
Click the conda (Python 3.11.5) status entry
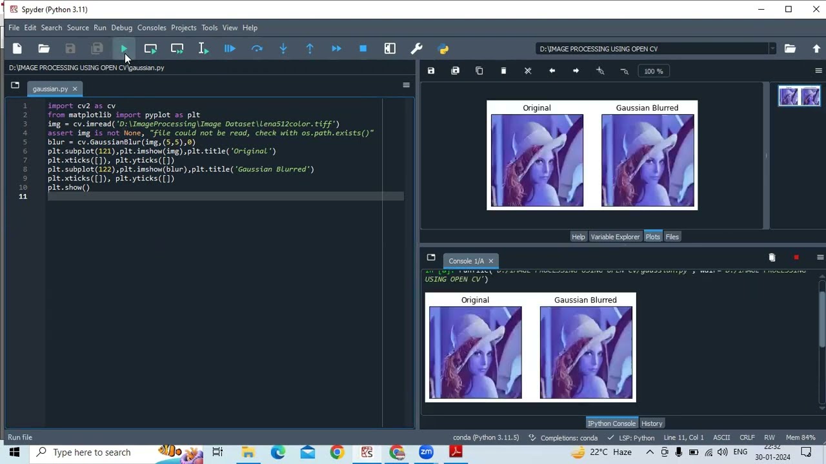486,438
